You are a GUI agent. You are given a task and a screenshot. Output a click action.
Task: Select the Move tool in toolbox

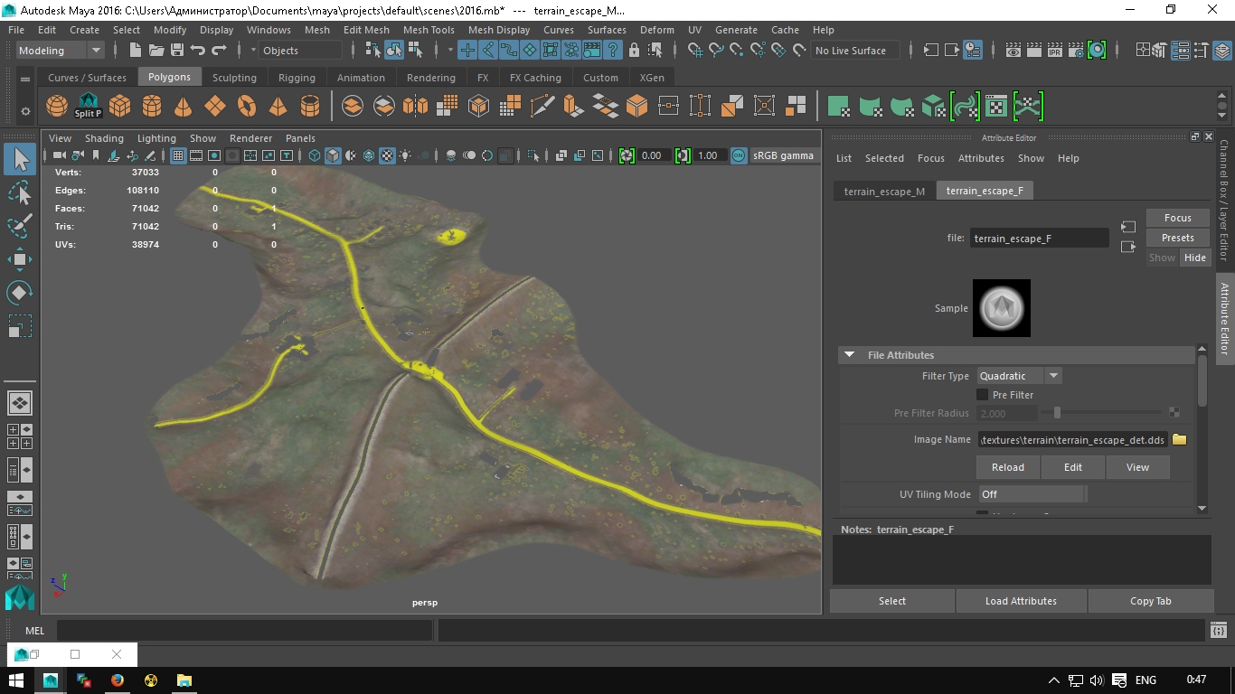pos(20,260)
